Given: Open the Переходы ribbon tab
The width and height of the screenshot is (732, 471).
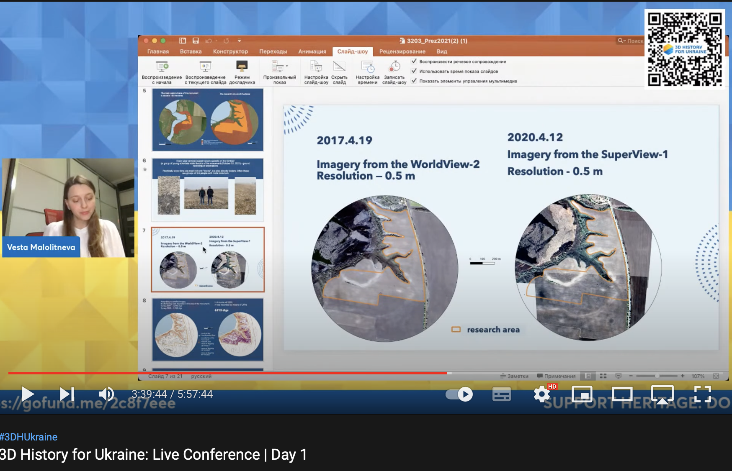Looking at the screenshot, I should point(273,51).
